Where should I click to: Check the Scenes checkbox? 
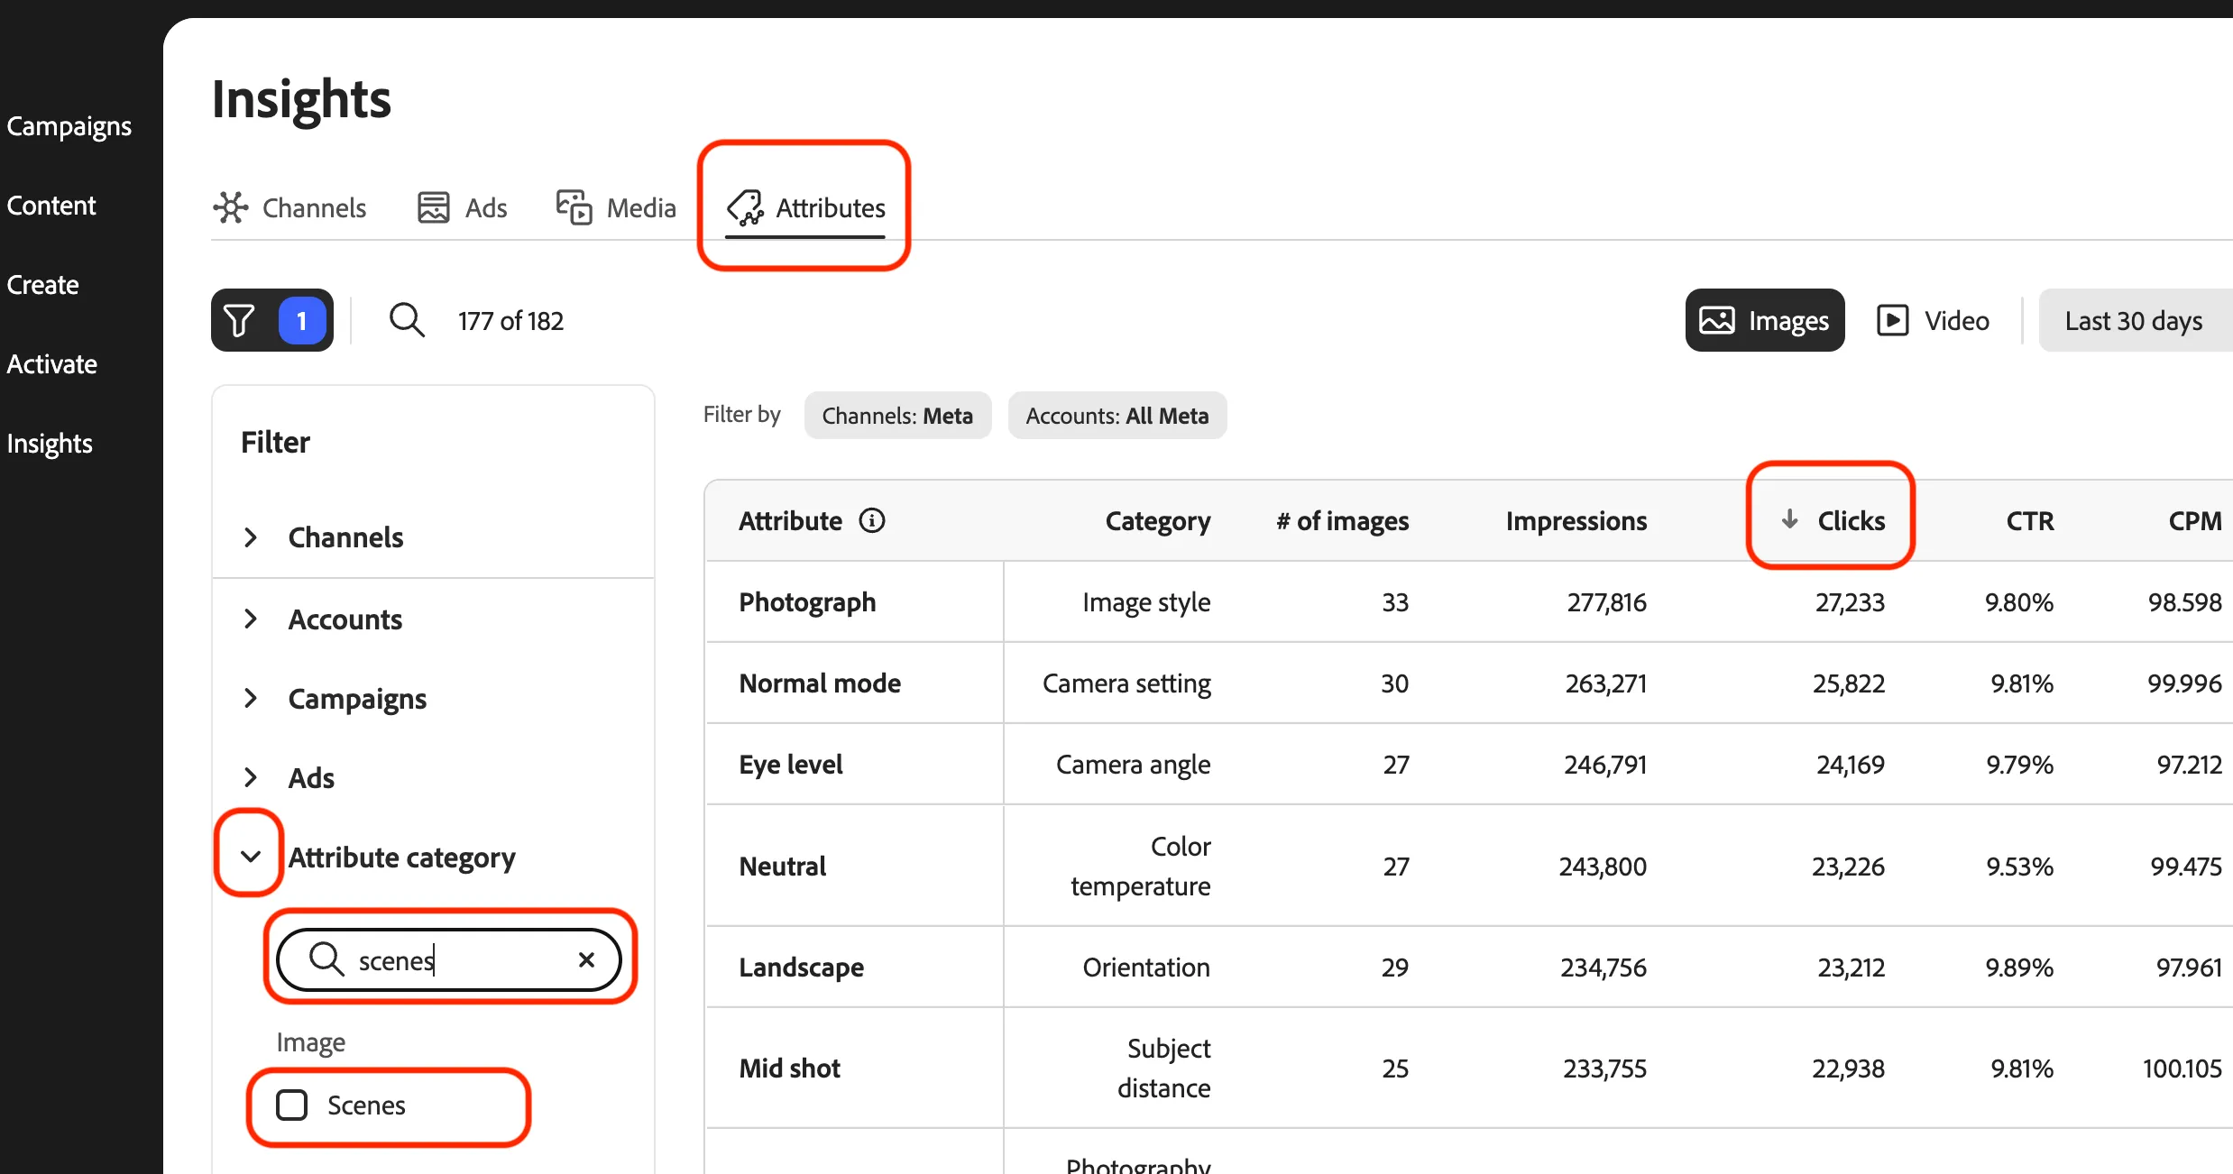[x=291, y=1105]
